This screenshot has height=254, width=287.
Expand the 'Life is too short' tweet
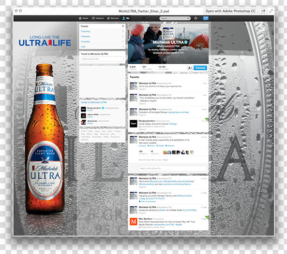coord(142,89)
